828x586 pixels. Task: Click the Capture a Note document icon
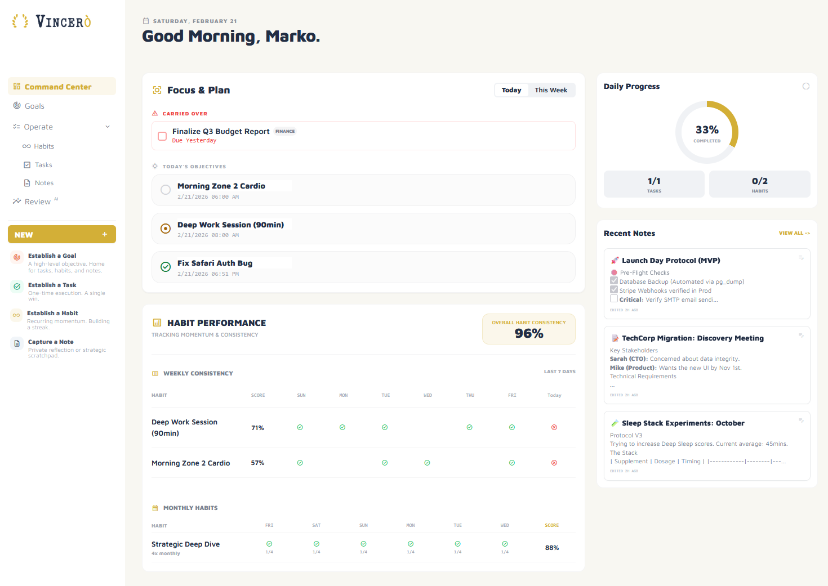[x=17, y=343]
